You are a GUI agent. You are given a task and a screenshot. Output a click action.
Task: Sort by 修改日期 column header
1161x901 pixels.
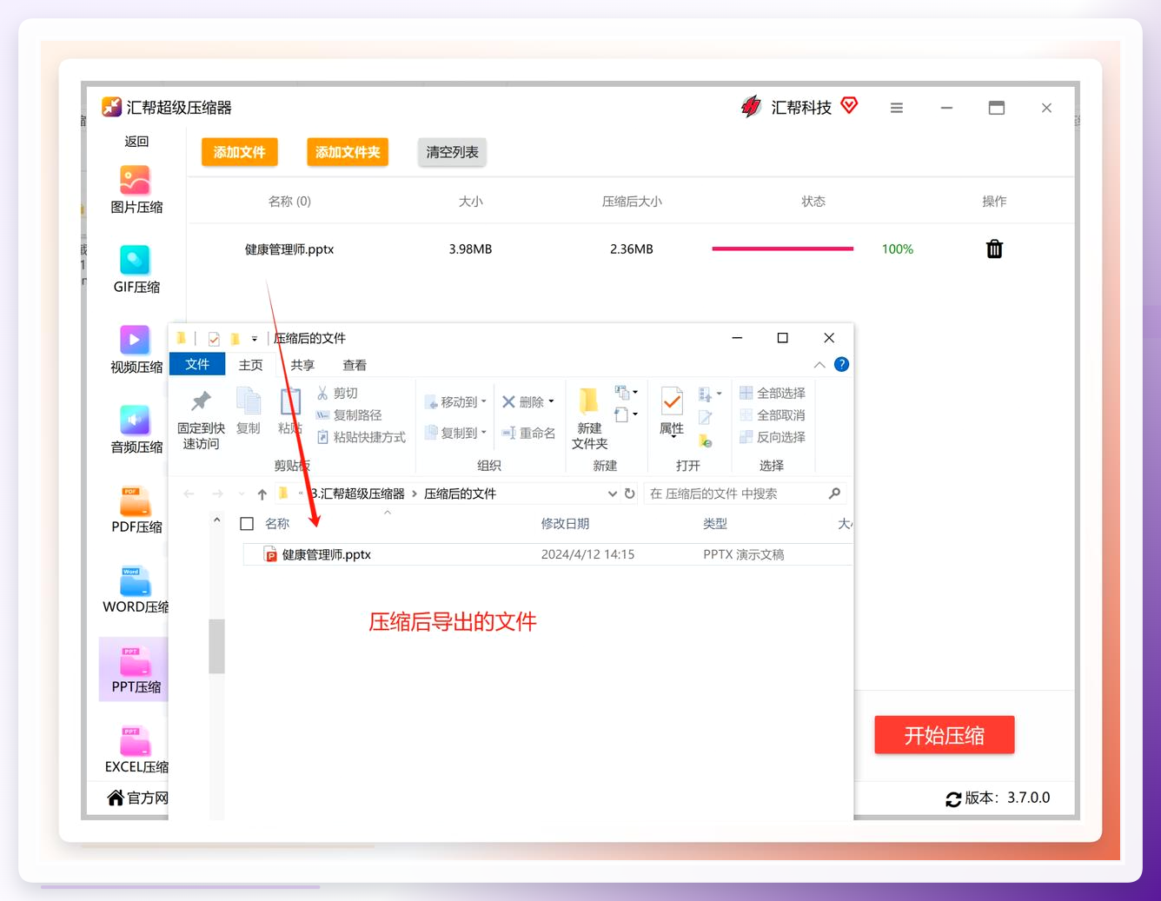point(565,524)
